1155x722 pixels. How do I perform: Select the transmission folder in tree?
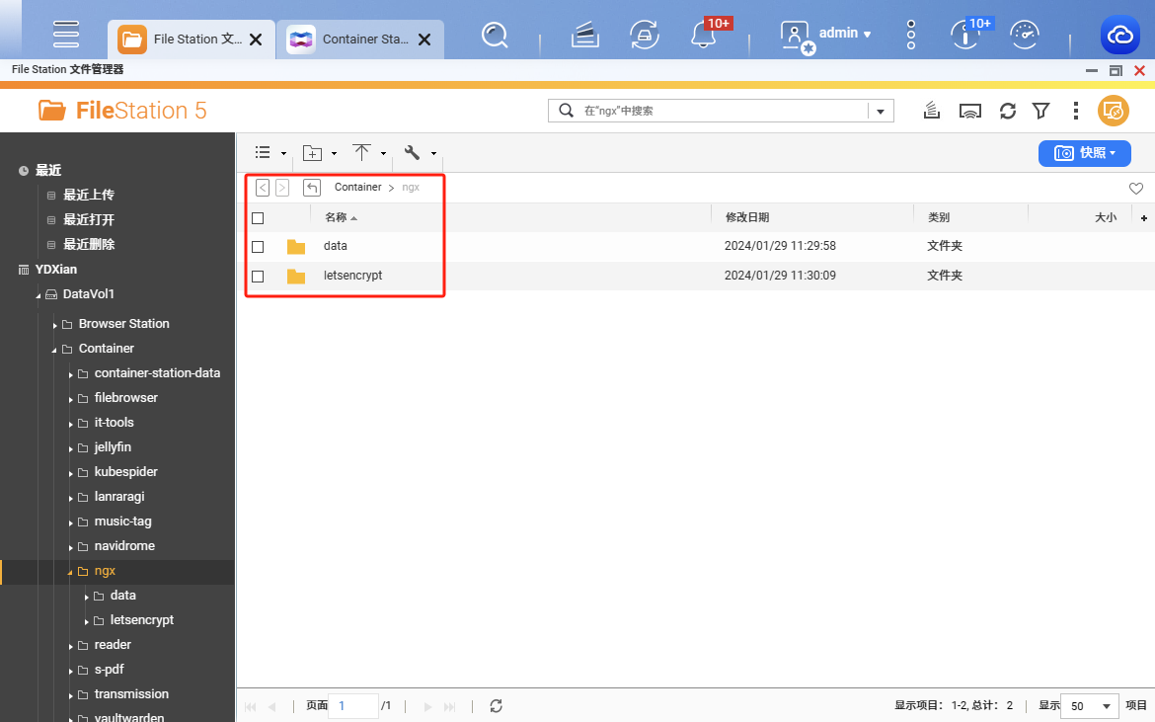(131, 694)
